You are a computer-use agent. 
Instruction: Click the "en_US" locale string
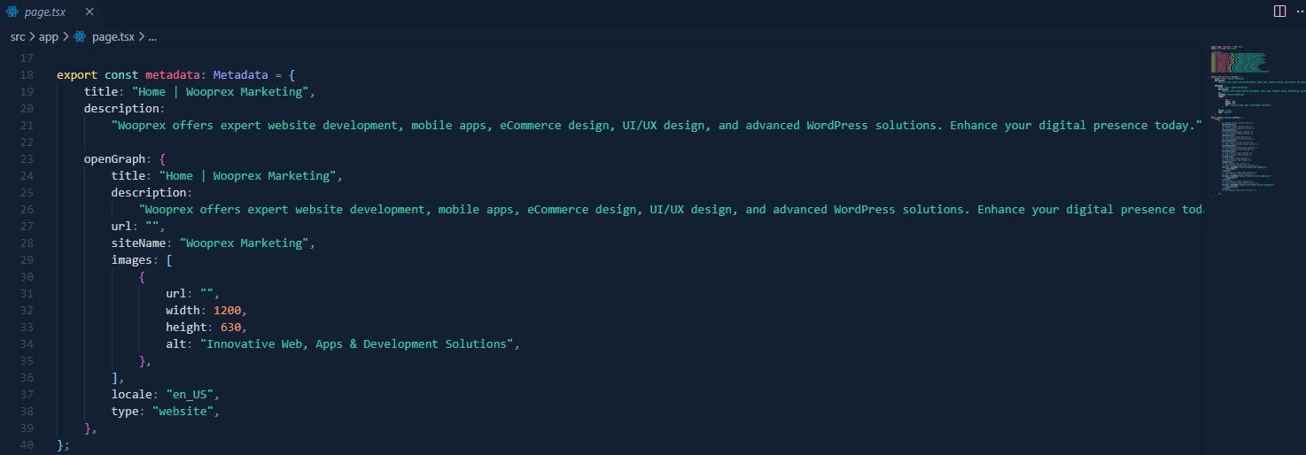[x=192, y=395]
